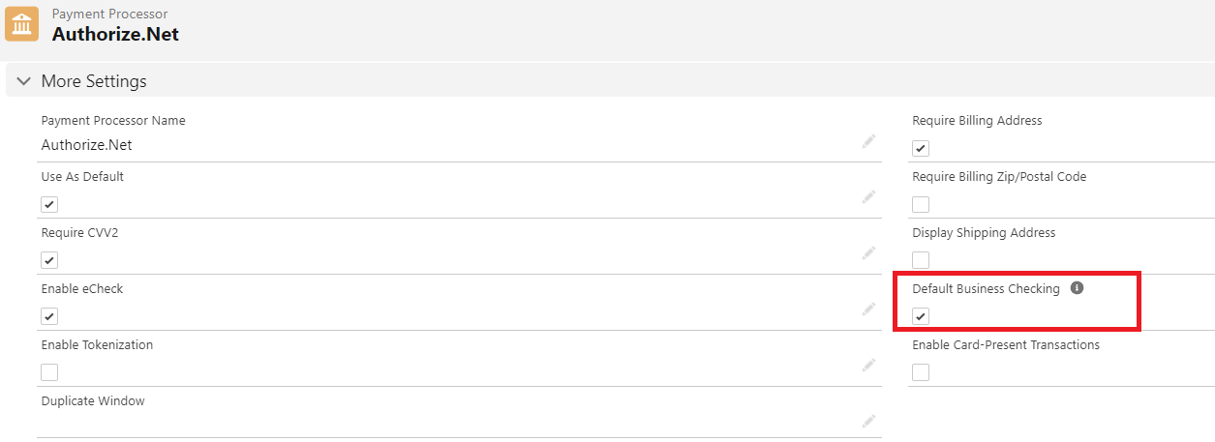Click edit pencil for Duplicate Window
1215x442 pixels.
click(868, 421)
